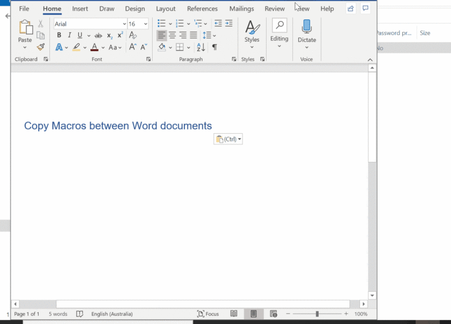Click the Multilevel list icon

point(198,23)
